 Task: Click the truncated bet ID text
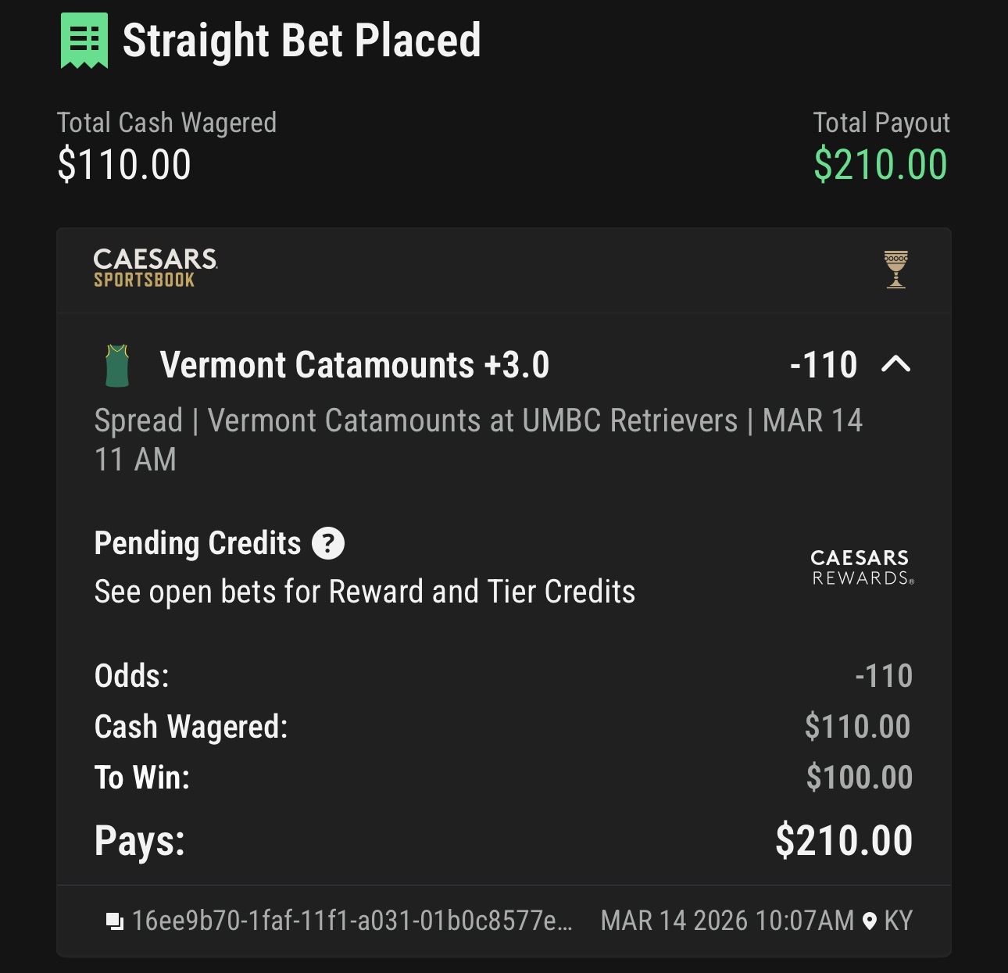coord(352,921)
